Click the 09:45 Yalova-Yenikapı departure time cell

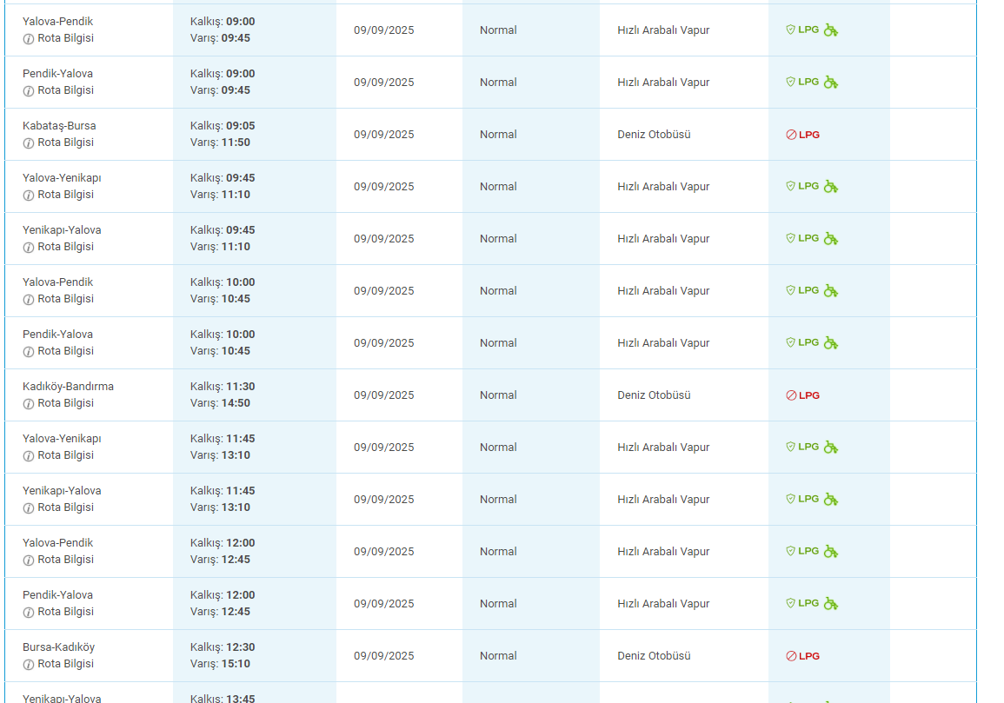(223, 178)
